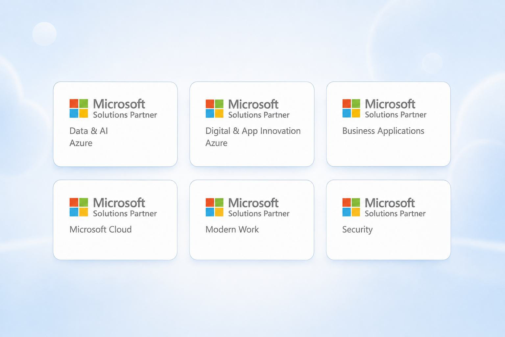The height and width of the screenshot is (337, 505).
Task: Click the Microsoft logo on Security card
Action: [351, 207]
